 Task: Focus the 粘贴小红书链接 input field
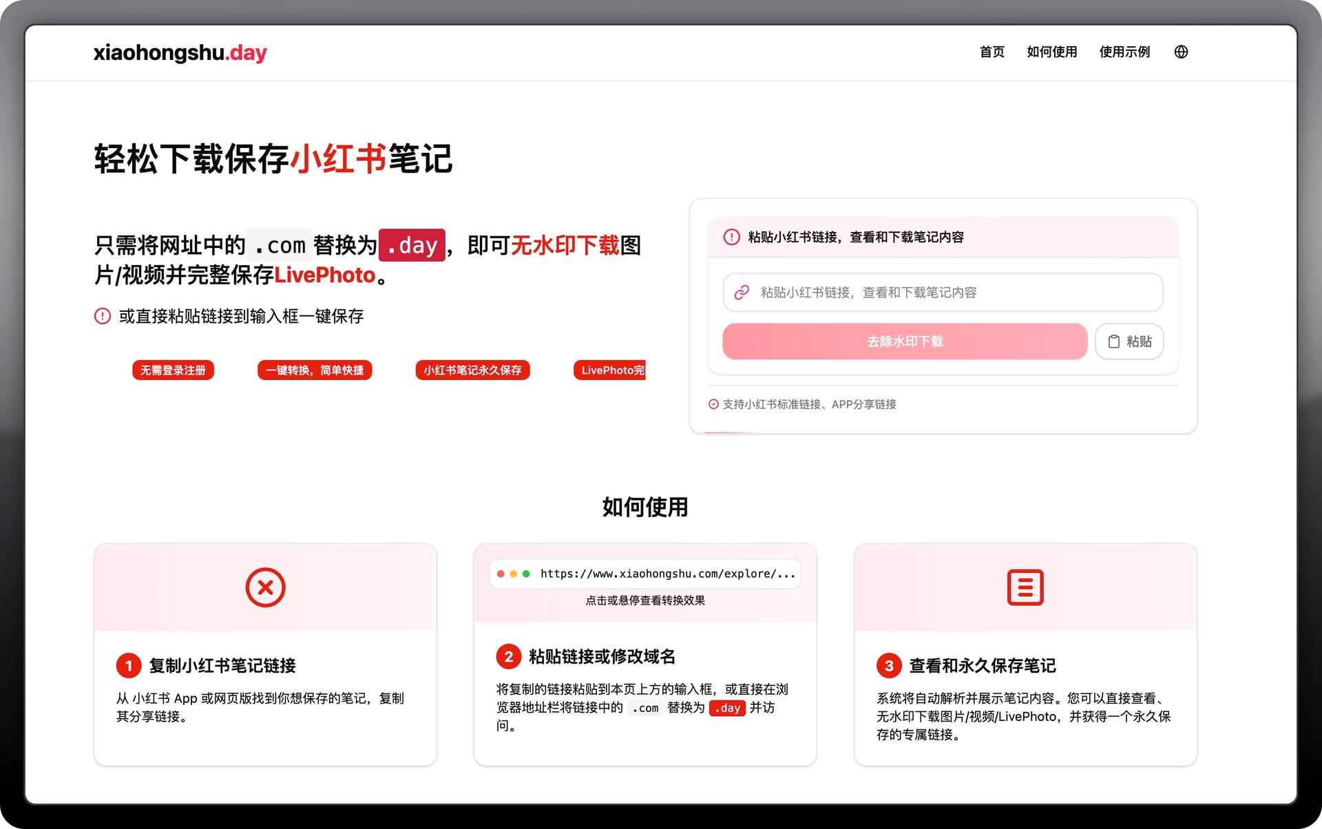[x=943, y=293]
